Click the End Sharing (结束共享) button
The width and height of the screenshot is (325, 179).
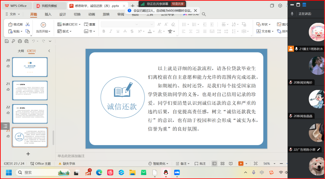click(x=178, y=4)
